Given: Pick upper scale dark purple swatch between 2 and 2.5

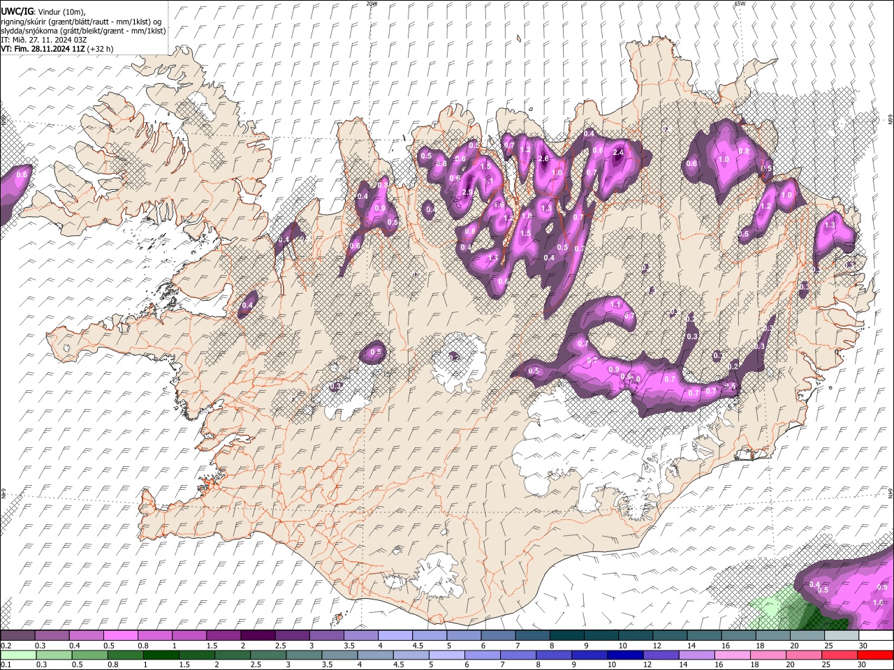Looking at the screenshot, I should pyautogui.click(x=258, y=636).
